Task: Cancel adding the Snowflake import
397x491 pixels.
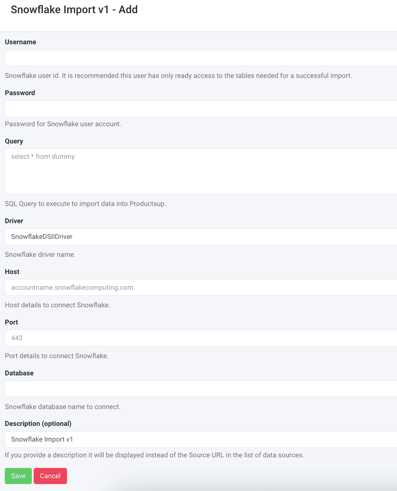Action: pos(50,476)
